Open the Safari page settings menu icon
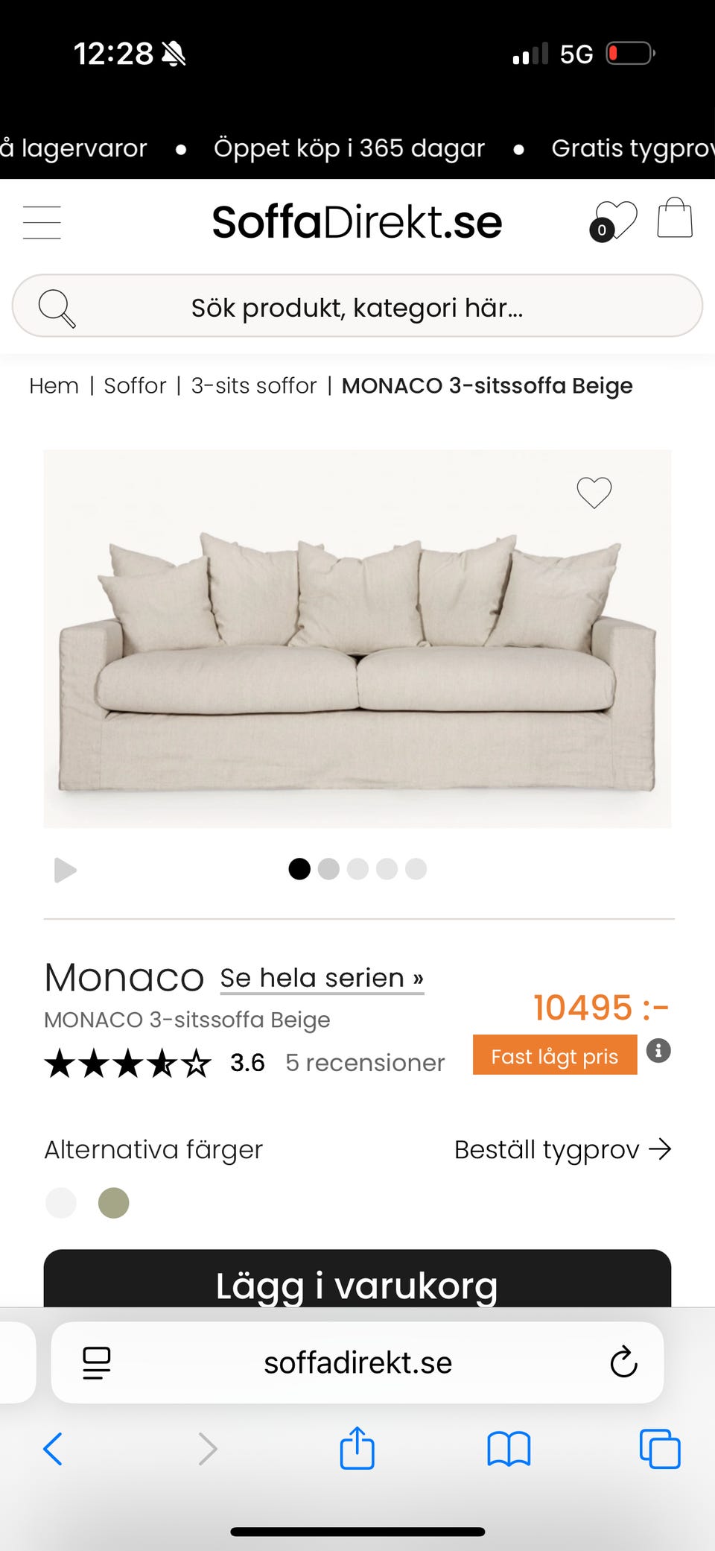 (97, 1362)
